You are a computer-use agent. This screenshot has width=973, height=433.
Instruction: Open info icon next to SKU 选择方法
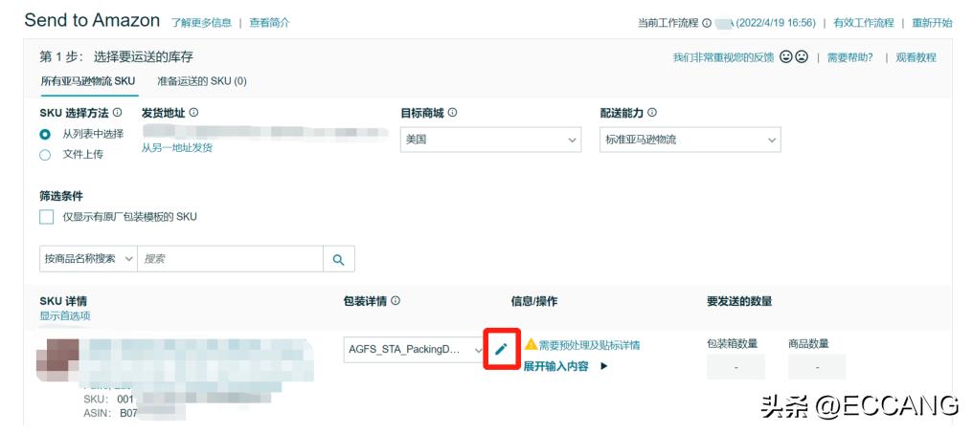(x=117, y=113)
